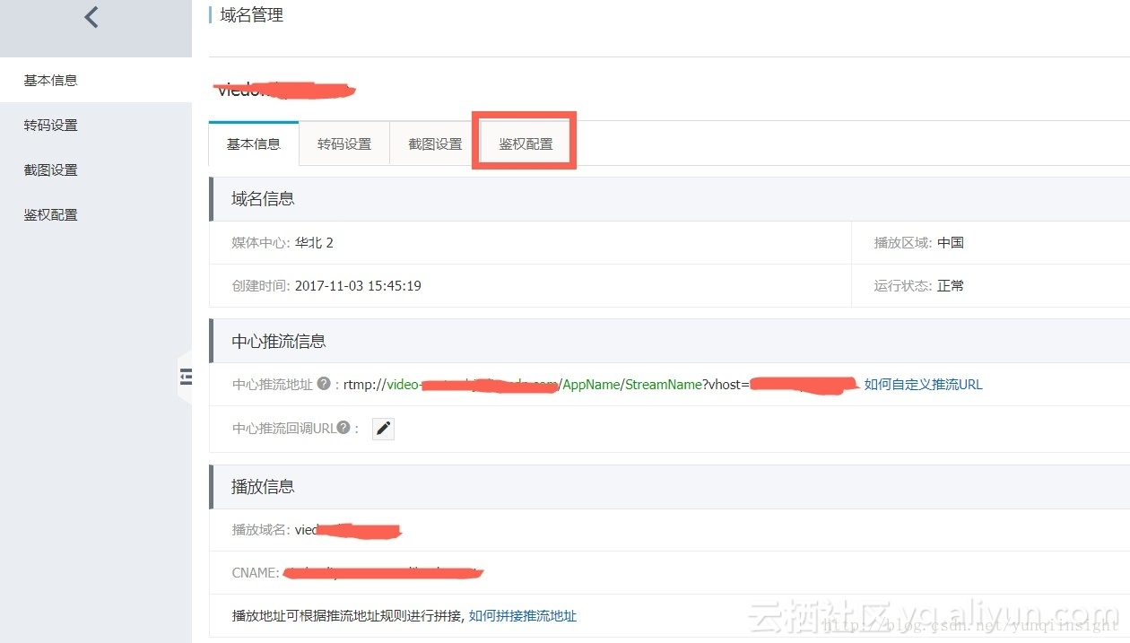The height and width of the screenshot is (643, 1130).
Task: Open the 如何拼接推流地址 link
Action: [523, 616]
